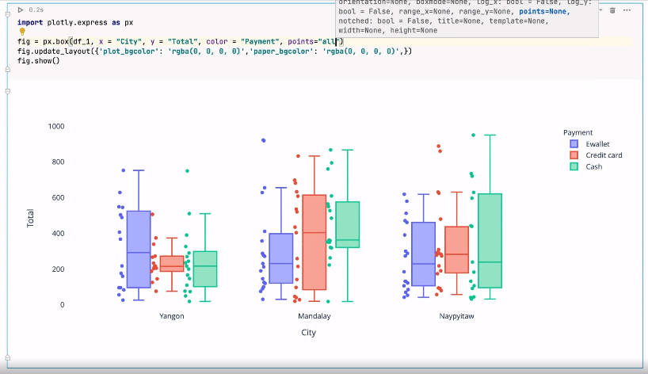Image resolution: width=648 pixels, height=374 pixels.
Task: Delete the cell using the trash icon
Action: (x=612, y=10)
